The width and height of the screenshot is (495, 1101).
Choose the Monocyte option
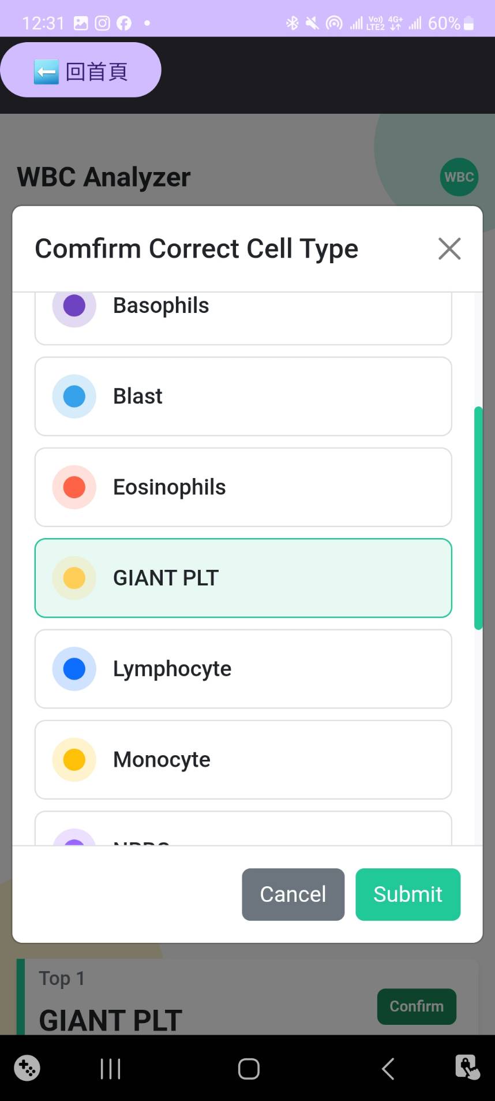click(243, 759)
